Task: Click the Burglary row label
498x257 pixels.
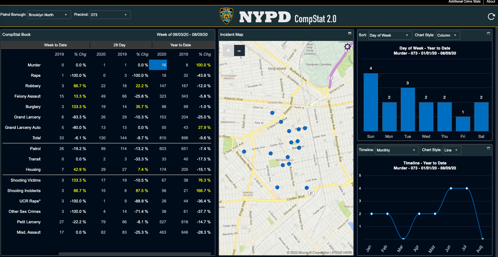Action: coord(33,107)
